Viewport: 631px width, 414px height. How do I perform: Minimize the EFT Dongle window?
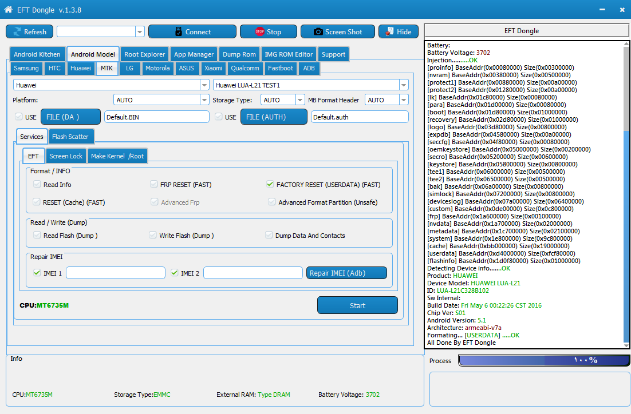602,10
